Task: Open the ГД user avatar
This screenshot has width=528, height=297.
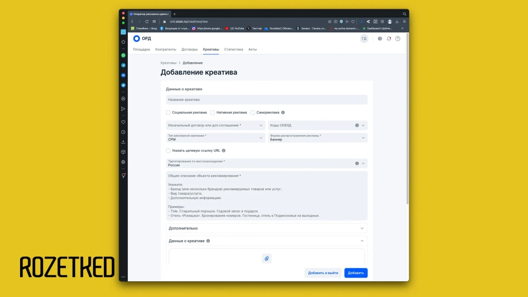Action: (364, 39)
